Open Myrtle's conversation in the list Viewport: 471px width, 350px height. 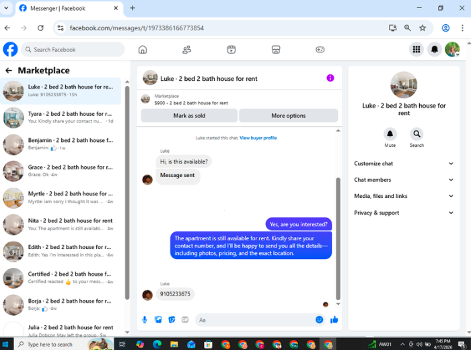(x=61, y=198)
